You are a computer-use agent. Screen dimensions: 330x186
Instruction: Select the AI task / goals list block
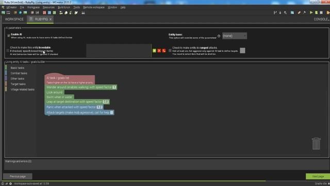tap(70, 80)
